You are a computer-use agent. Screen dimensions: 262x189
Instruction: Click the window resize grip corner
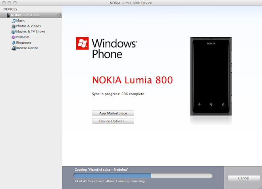260,187
